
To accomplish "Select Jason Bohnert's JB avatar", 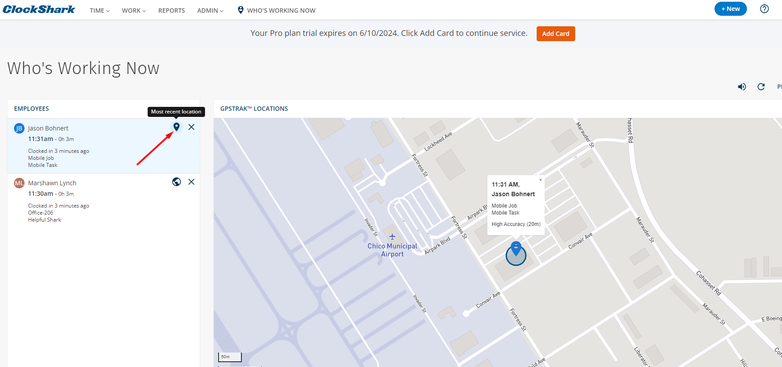I will coord(19,128).
